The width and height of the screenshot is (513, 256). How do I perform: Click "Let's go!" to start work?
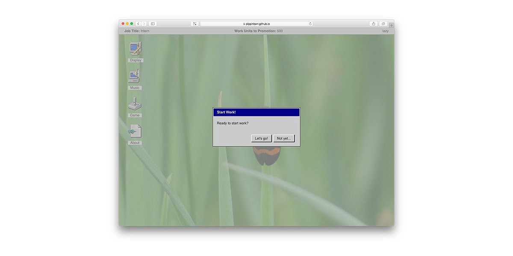[x=261, y=138]
